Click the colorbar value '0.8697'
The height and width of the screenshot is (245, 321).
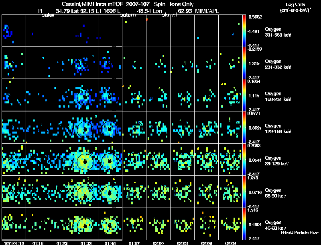(255, 128)
